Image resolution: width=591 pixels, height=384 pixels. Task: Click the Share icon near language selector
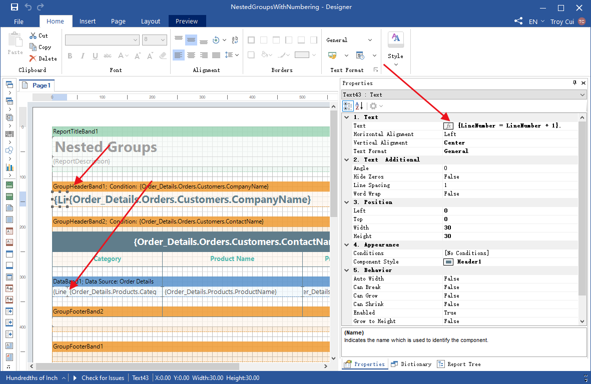[518, 21]
